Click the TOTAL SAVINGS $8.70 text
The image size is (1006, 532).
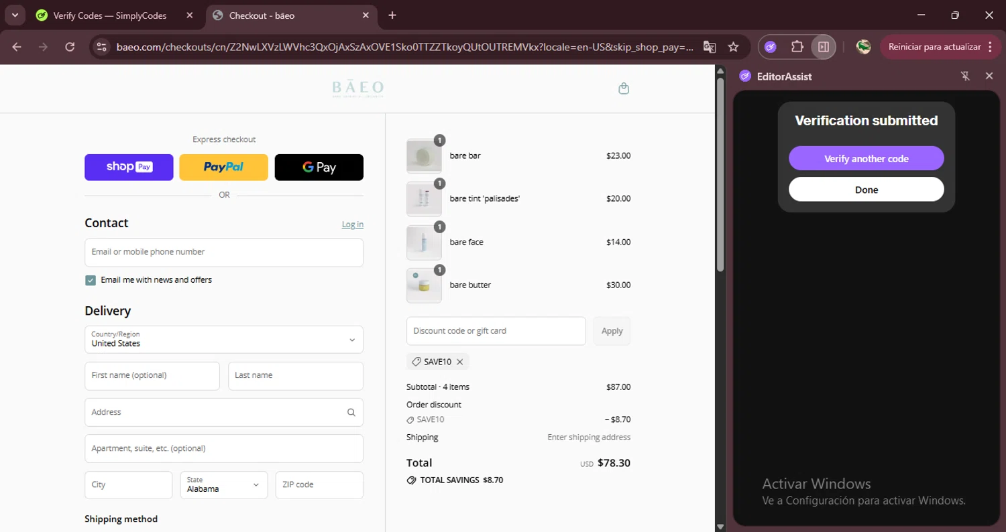click(461, 480)
